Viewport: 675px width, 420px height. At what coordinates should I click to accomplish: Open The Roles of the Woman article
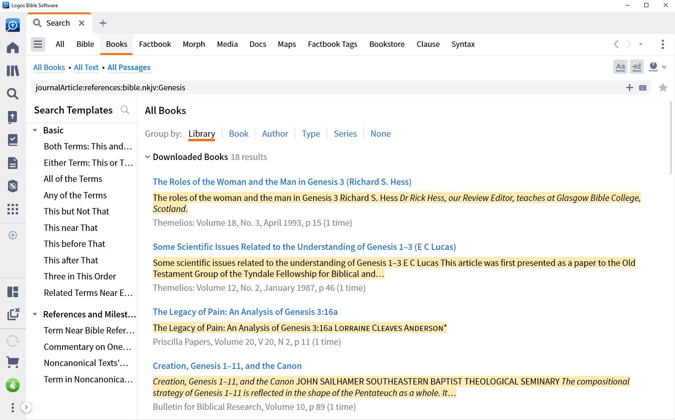pyautogui.click(x=282, y=182)
